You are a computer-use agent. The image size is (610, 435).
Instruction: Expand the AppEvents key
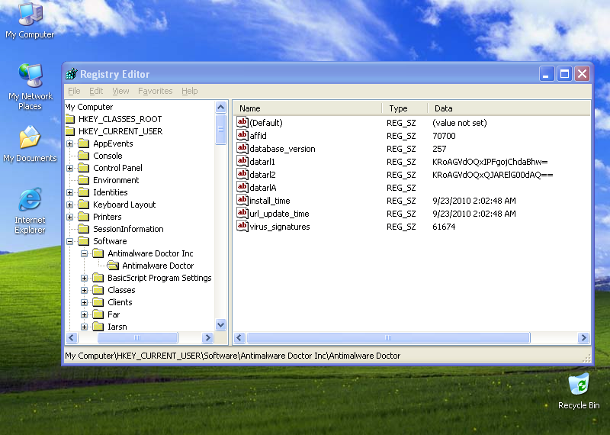pyautogui.click(x=69, y=143)
